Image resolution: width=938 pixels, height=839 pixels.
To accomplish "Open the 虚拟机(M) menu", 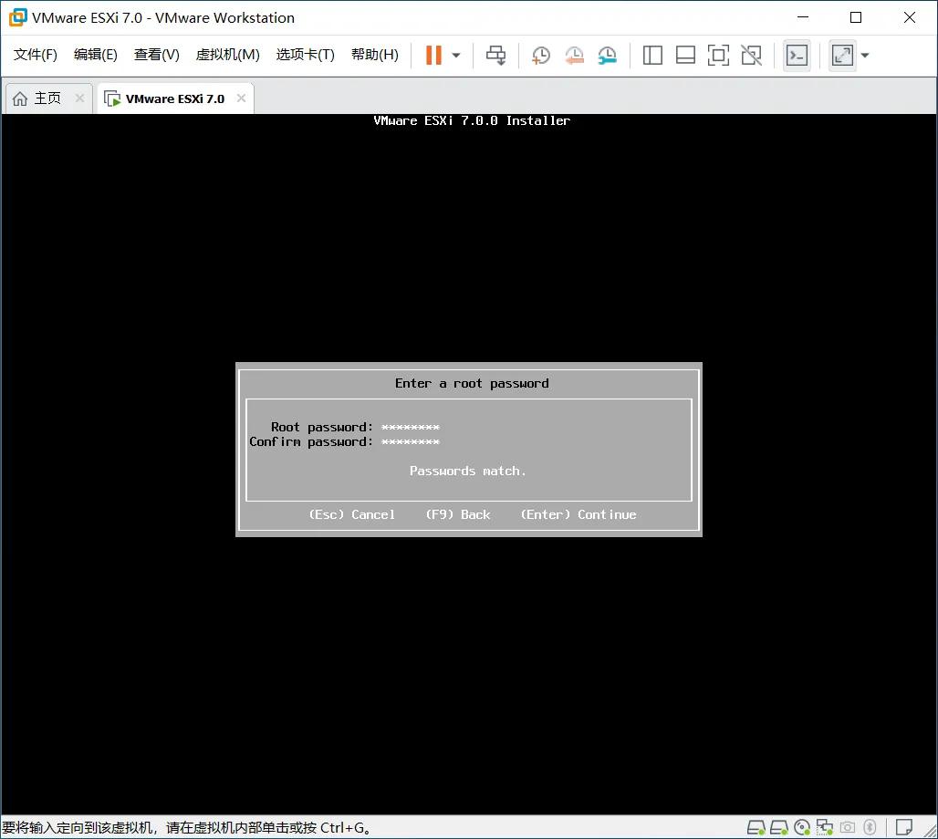I will [x=227, y=54].
